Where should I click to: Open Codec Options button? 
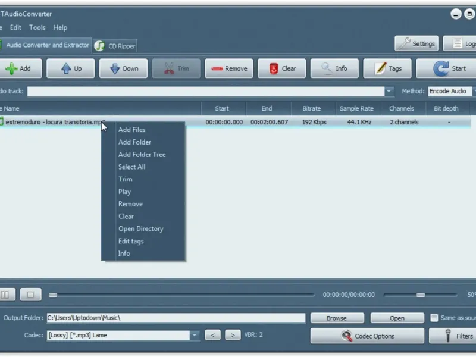(367, 336)
